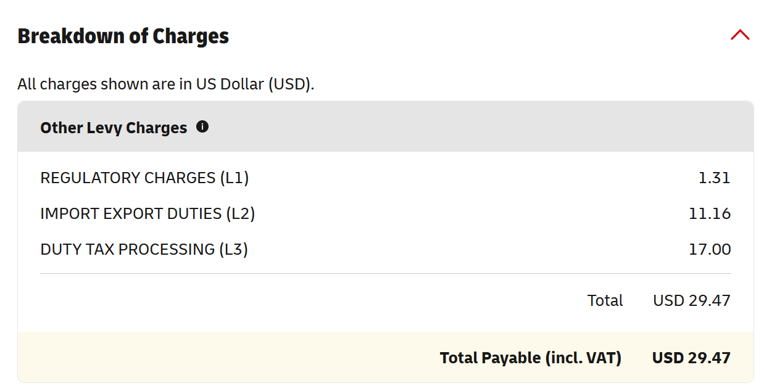
Task: Click the plain Total label
Action: (x=605, y=300)
